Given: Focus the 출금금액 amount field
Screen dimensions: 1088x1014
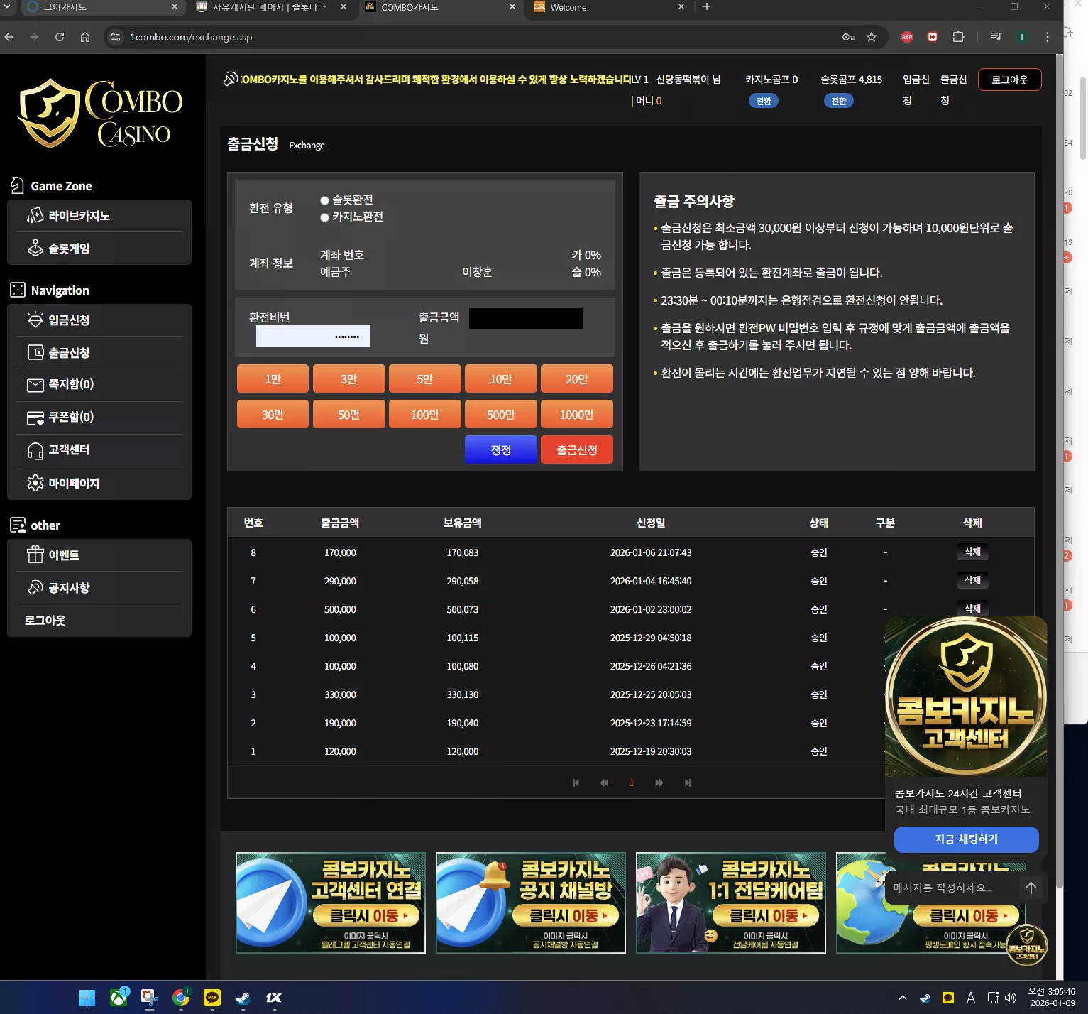Looking at the screenshot, I should tap(526, 319).
